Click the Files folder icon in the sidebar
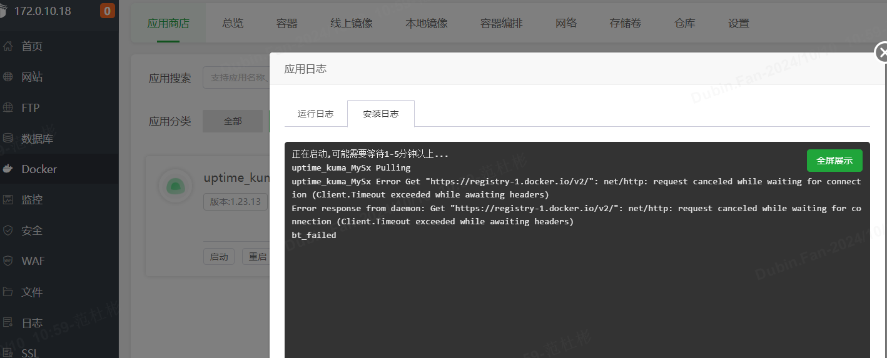Screen dimensions: 887x358 coord(8,292)
